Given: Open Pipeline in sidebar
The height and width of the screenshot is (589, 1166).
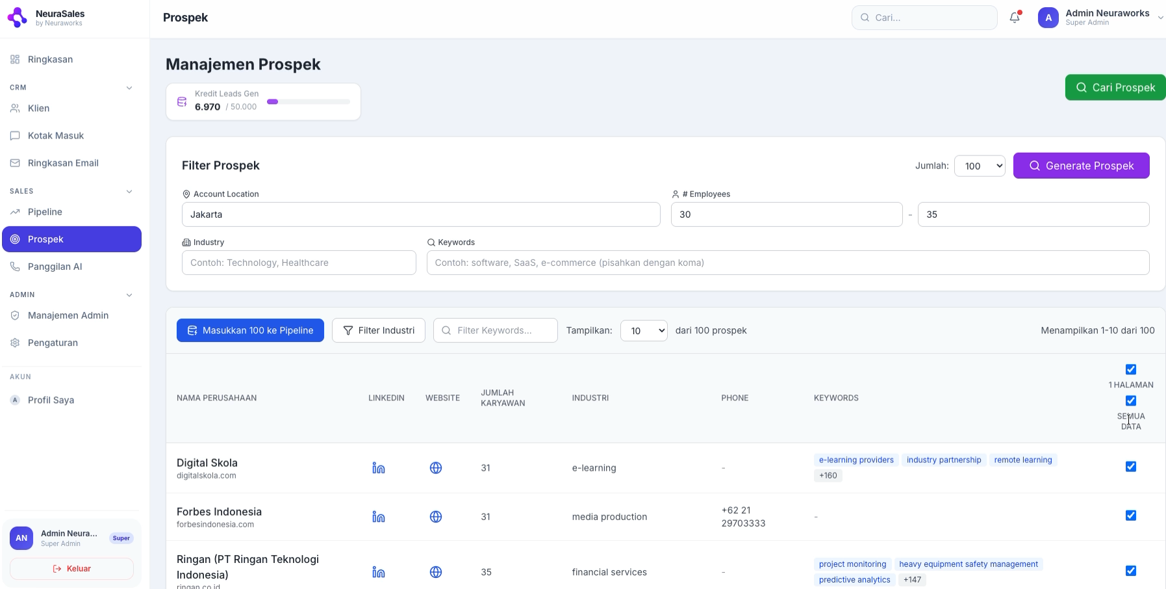Looking at the screenshot, I should tap(71, 212).
